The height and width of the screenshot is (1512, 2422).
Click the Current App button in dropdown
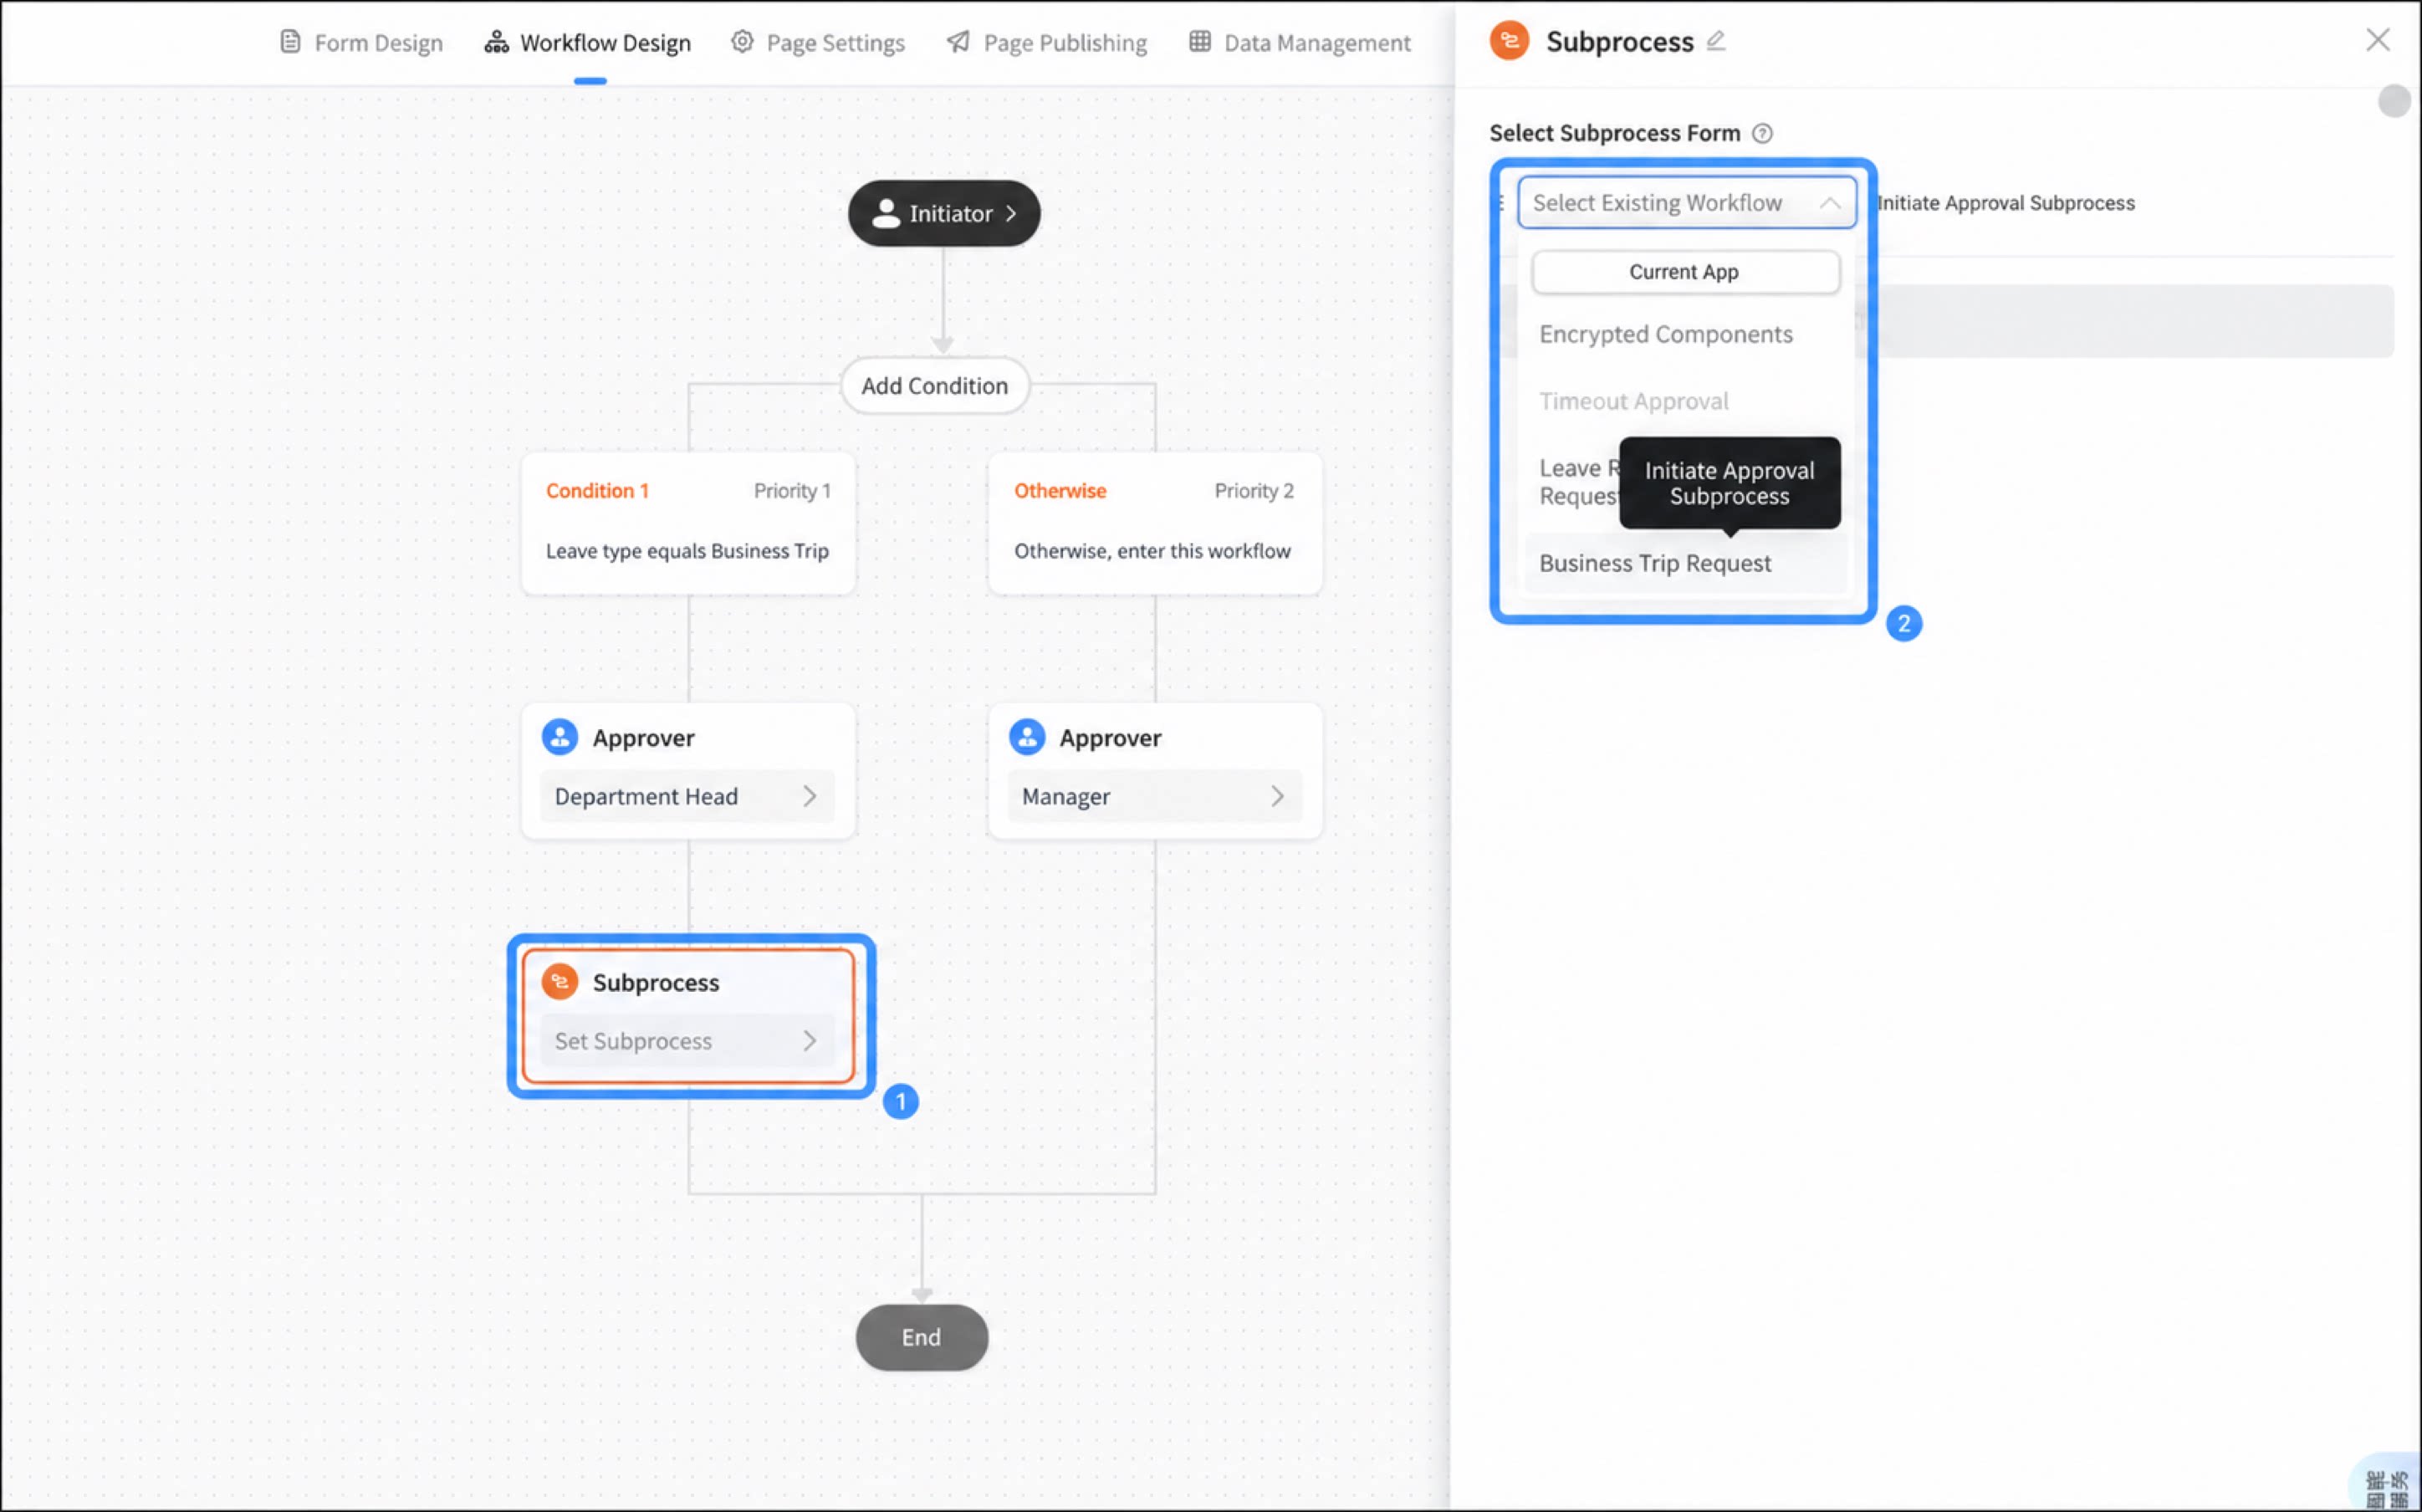(1685, 272)
